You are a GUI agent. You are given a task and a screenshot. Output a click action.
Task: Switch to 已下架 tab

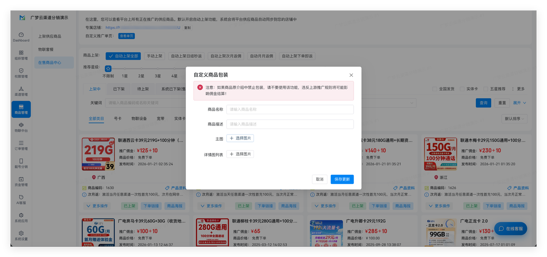pyautogui.click(x=119, y=89)
